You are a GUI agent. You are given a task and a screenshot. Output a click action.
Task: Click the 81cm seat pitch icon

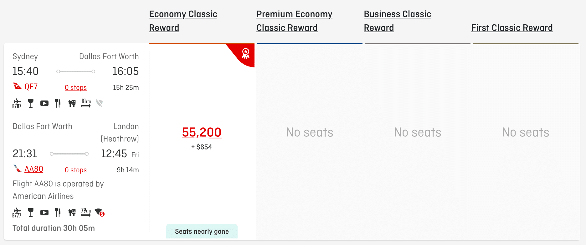click(x=86, y=103)
